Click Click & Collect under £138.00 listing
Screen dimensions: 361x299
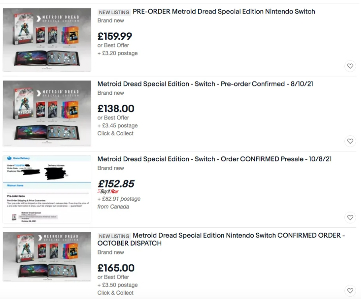(x=115, y=133)
